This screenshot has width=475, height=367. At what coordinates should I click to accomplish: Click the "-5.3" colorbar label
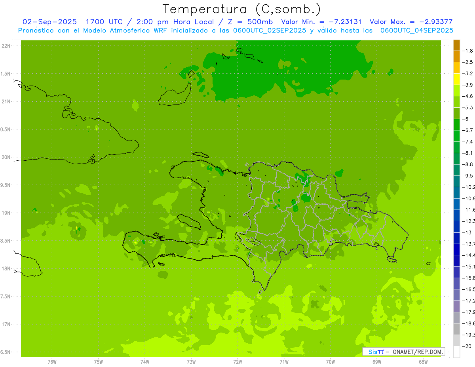(x=468, y=107)
